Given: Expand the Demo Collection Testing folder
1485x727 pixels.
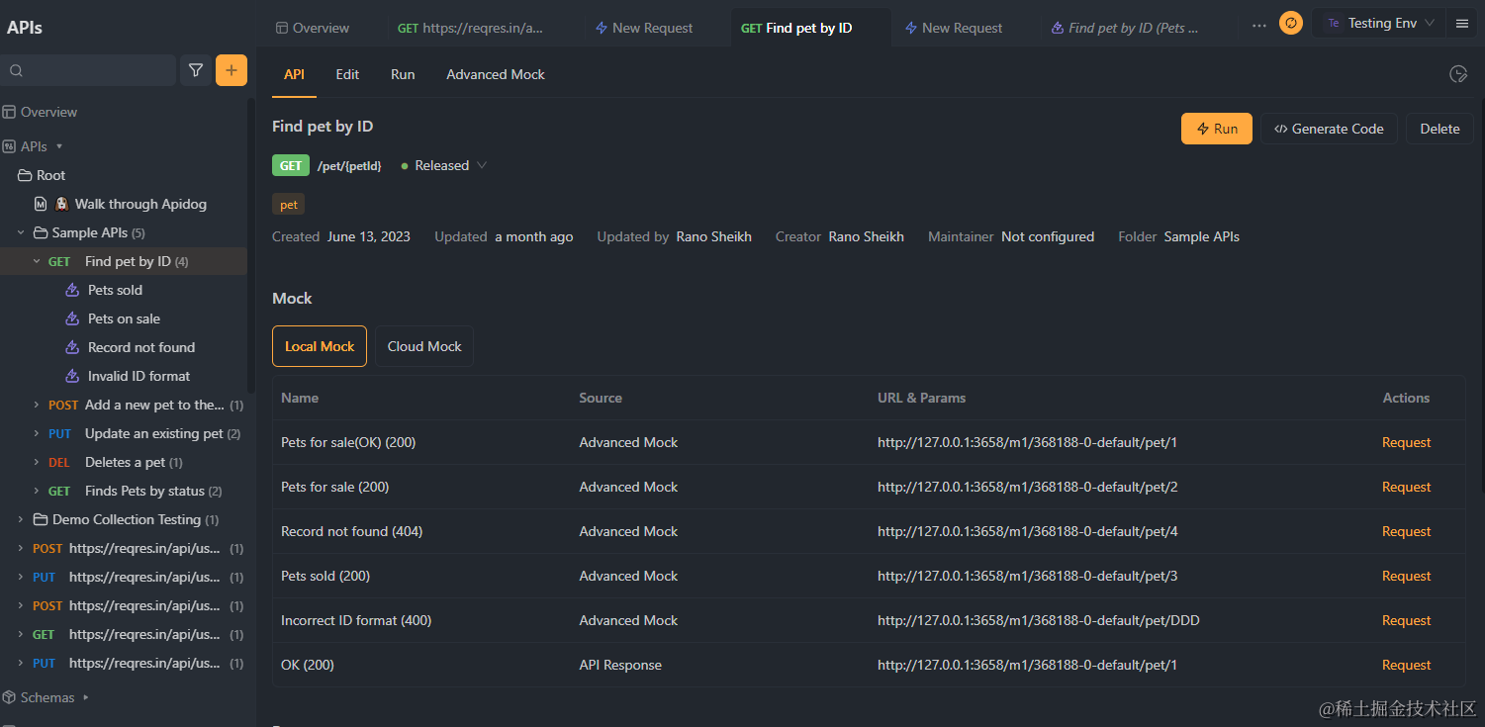Looking at the screenshot, I should pos(22,518).
